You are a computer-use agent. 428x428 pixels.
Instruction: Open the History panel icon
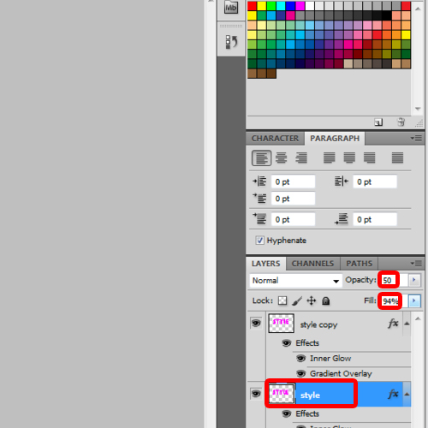pos(231,42)
